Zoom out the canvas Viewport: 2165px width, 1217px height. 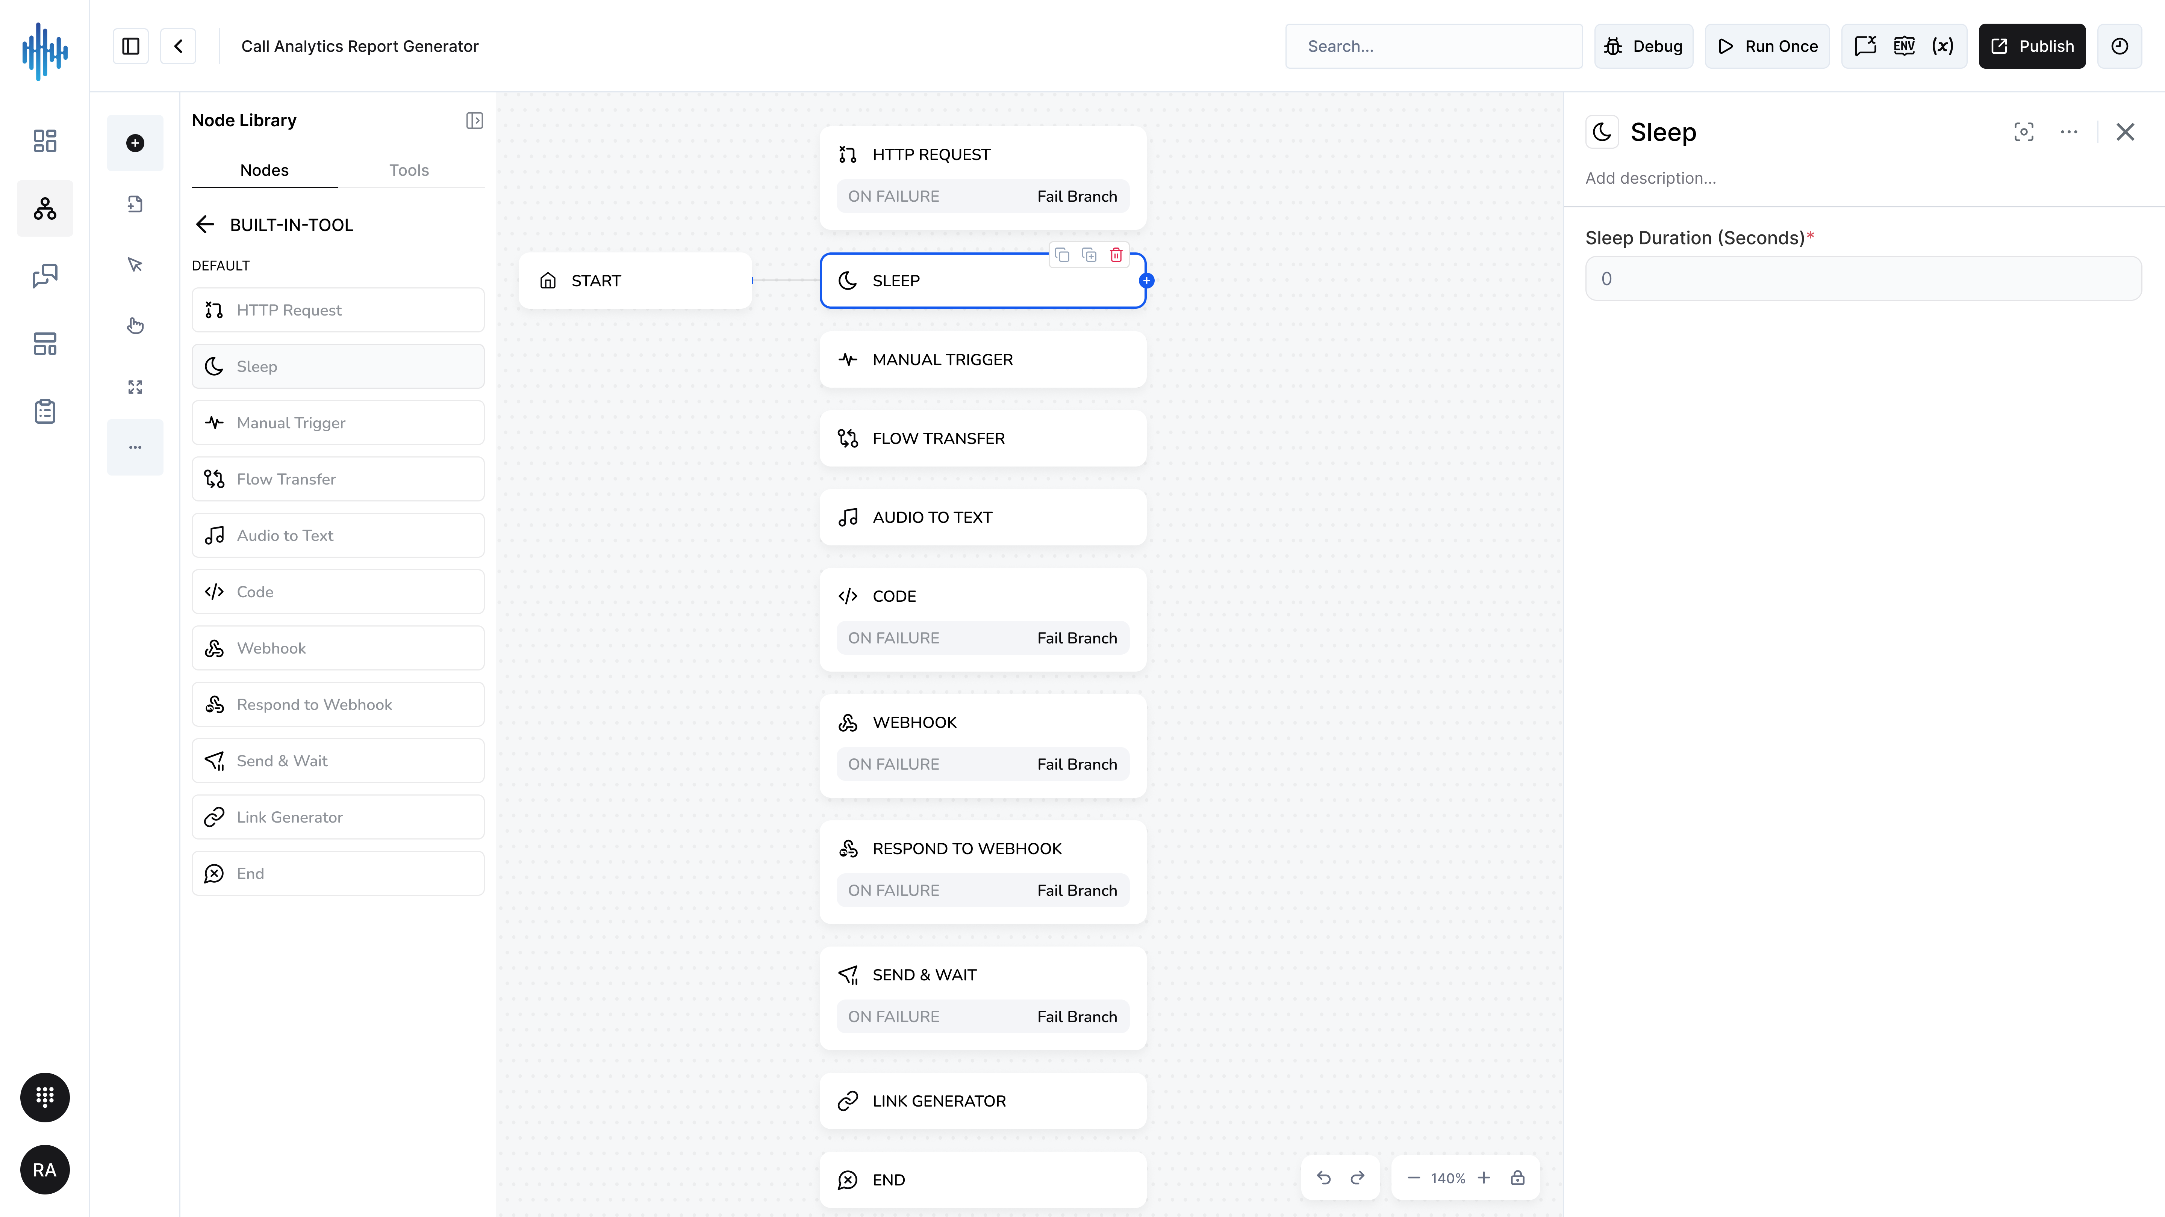pos(1414,1178)
